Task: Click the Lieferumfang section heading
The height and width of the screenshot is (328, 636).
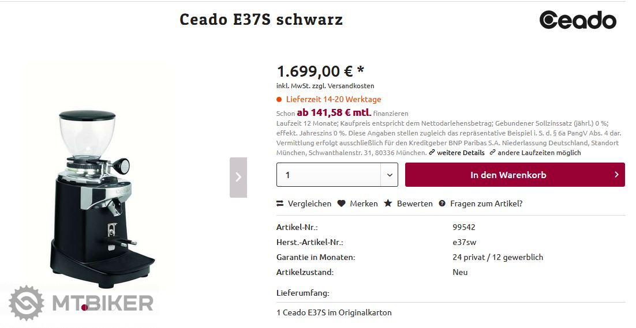Action: pyautogui.click(x=302, y=293)
